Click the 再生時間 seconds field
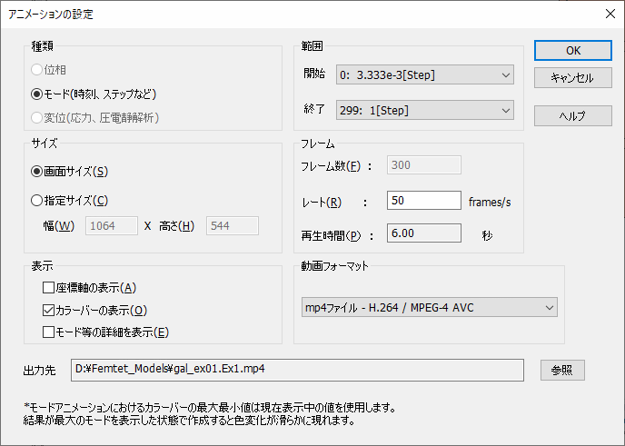Screen dimensions: 625x446 tap(423, 234)
